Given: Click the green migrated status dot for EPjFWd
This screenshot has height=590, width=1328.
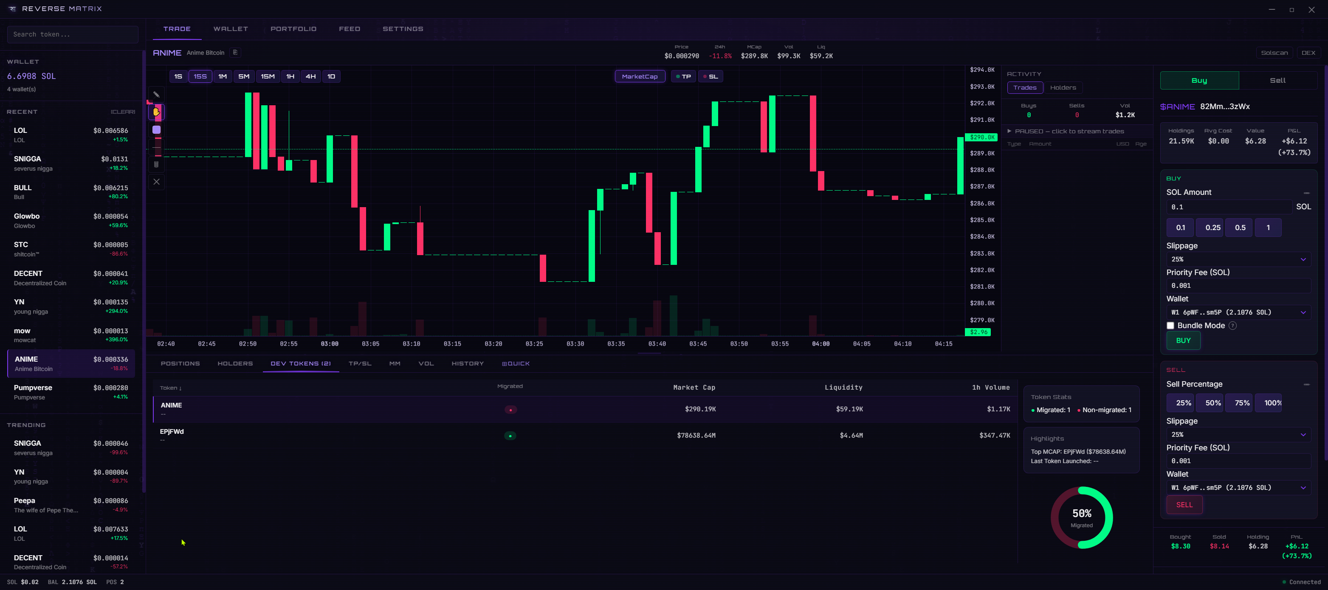Looking at the screenshot, I should coord(510,436).
